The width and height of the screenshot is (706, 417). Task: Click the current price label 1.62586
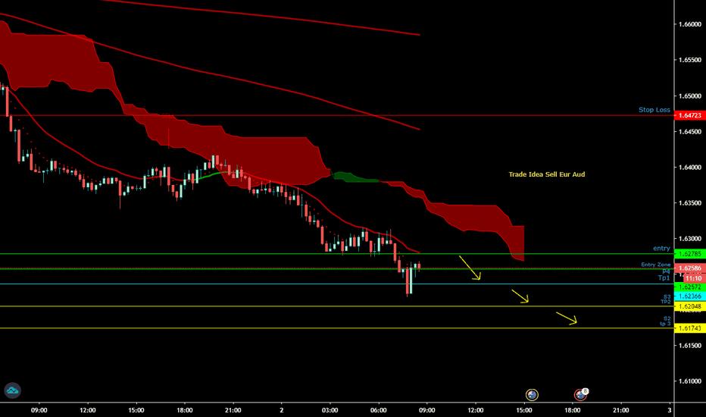[x=690, y=268]
